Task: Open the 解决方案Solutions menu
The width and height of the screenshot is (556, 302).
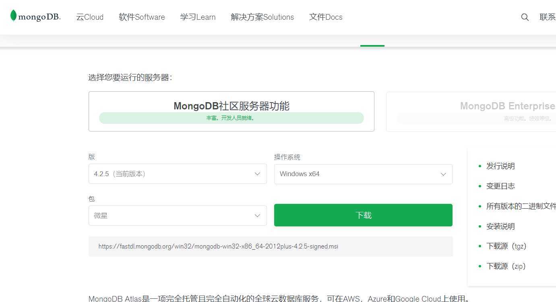Action: point(262,17)
